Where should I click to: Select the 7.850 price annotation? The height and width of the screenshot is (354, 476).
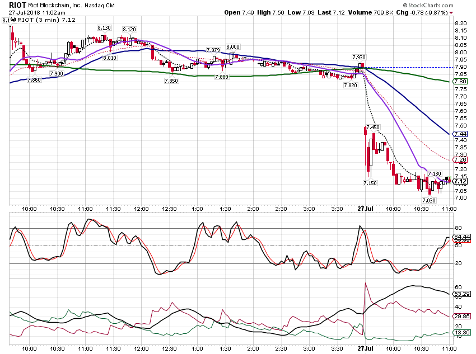[x=171, y=81]
